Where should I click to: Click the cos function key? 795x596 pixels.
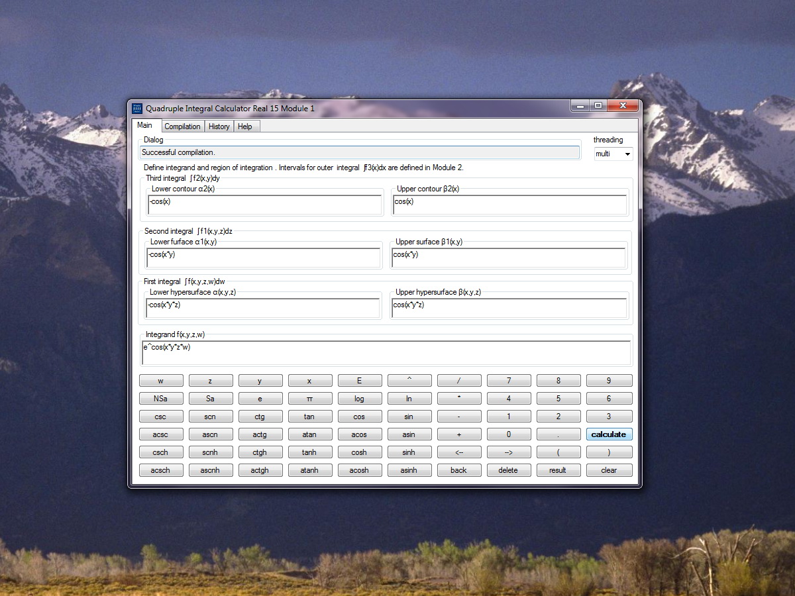point(360,417)
